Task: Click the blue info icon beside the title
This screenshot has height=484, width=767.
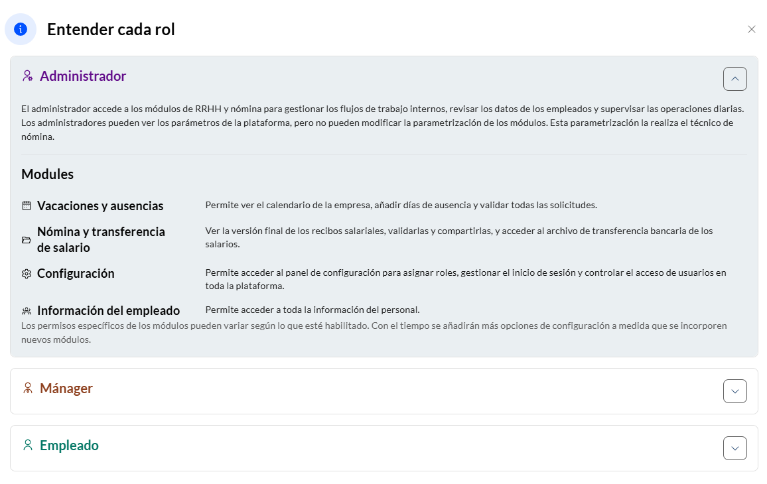Action: [x=21, y=29]
